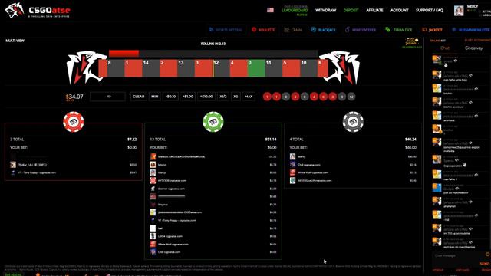Click the roll countdown progress bar
The width and height of the screenshot is (491, 276).
tap(213, 54)
